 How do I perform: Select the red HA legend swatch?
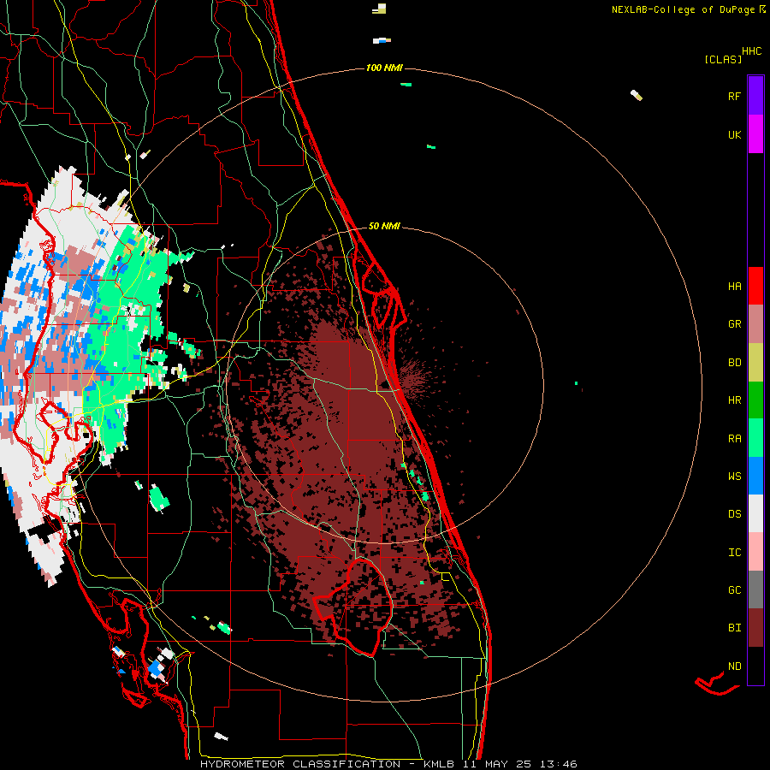755,286
